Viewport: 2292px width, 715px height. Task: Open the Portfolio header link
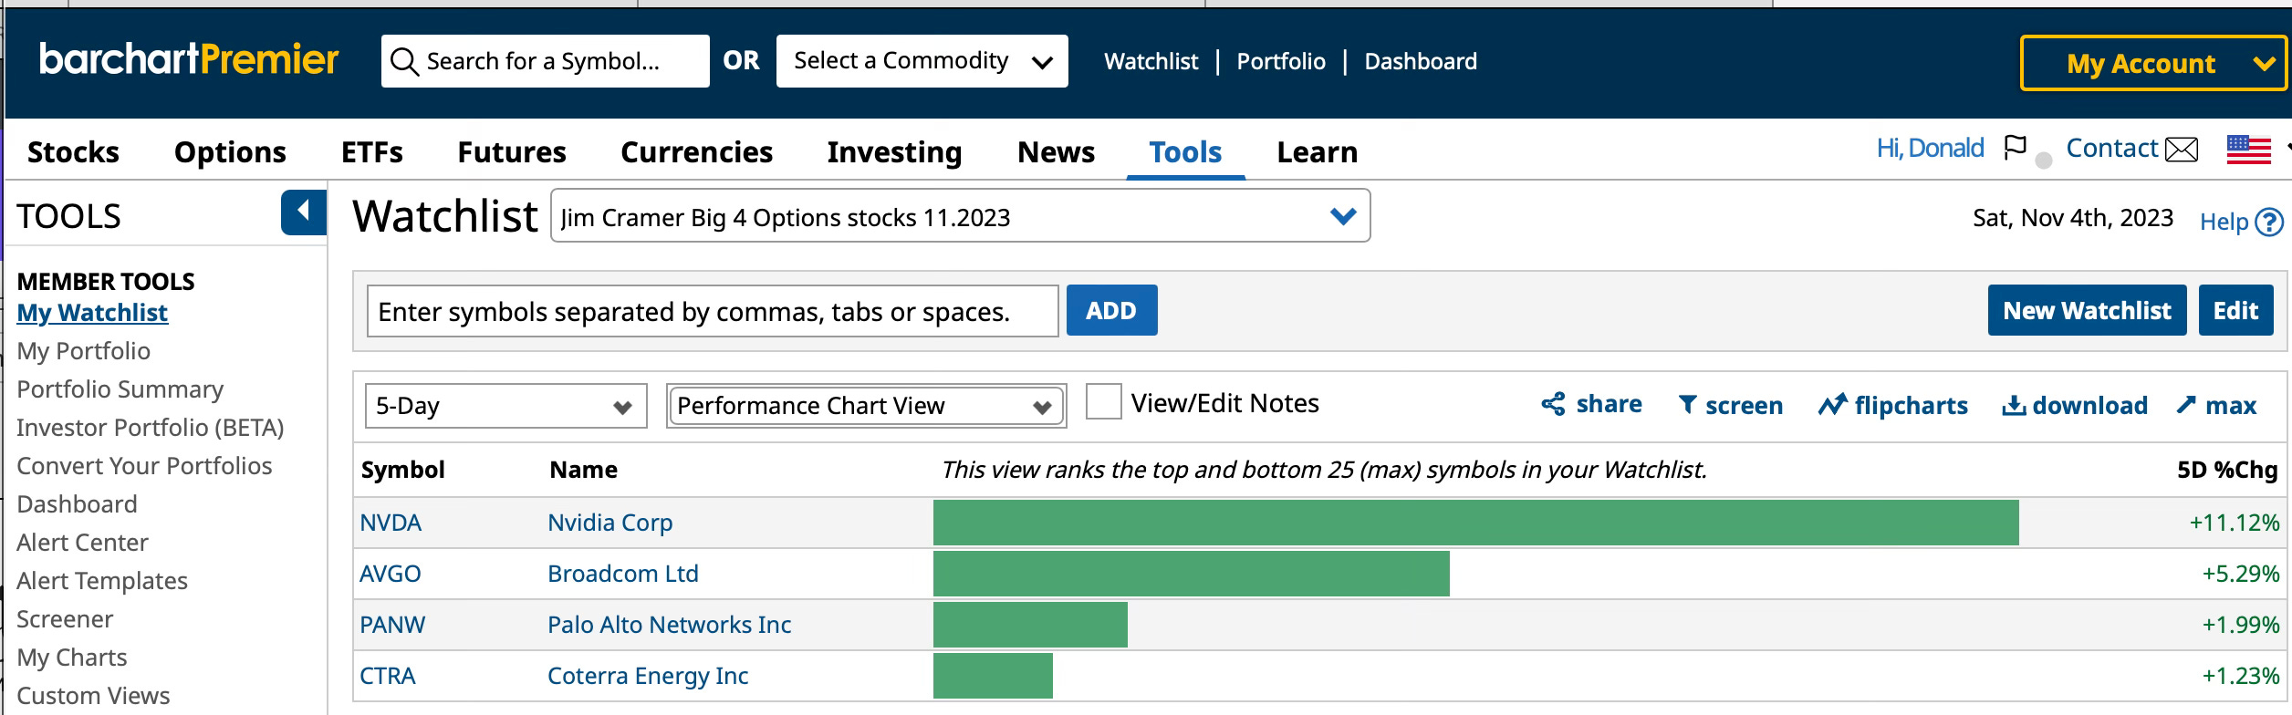[x=1281, y=61]
